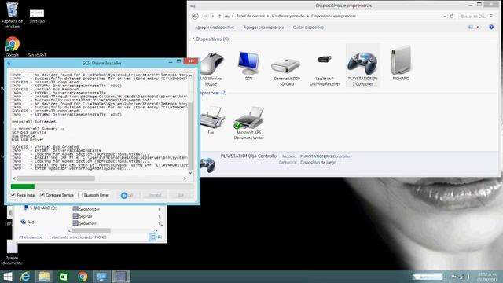Click Agregar una impresora
This screenshot has width=503, height=283.
(263, 28)
